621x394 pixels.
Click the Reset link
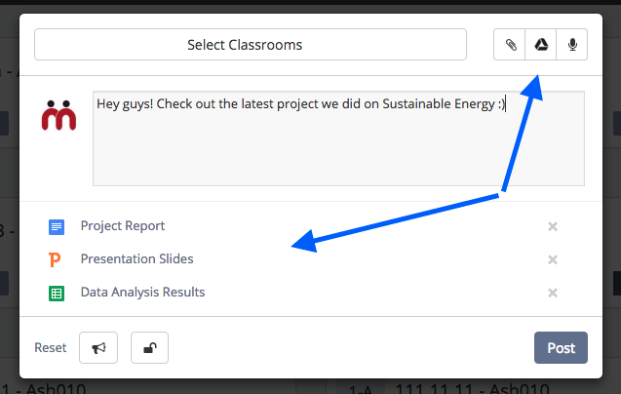click(51, 347)
